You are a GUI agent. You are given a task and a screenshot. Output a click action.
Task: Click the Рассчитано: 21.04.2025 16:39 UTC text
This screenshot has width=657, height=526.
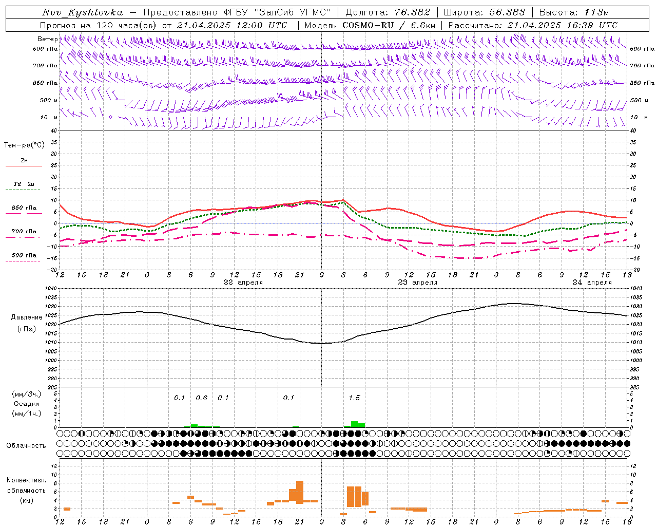point(533,25)
